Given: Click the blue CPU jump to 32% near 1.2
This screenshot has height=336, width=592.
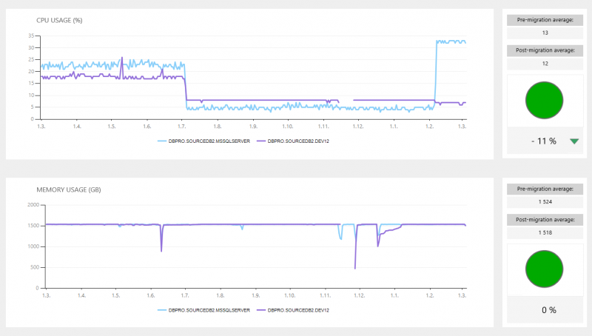Looking at the screenshot, I should 437,42.
